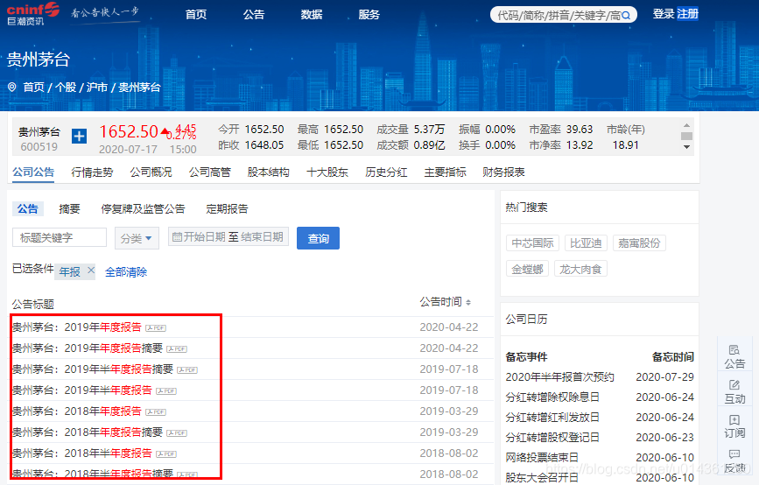Click the date range picker field
The height and width of the screenshot is (485, 759).
(228, 236)
